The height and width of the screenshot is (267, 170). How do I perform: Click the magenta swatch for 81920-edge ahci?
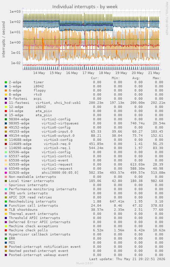point(6,173)
